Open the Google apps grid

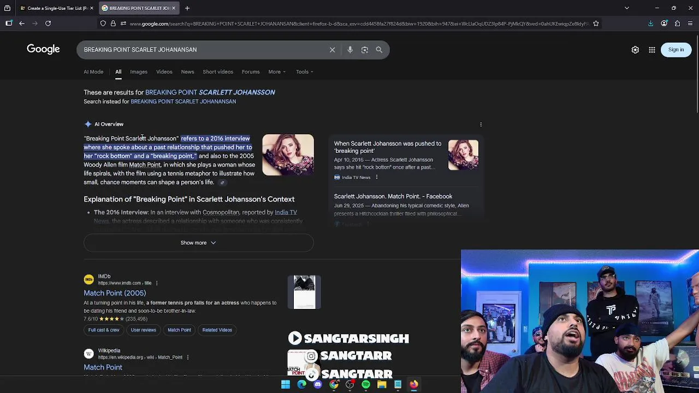click(x=652, y=50)
